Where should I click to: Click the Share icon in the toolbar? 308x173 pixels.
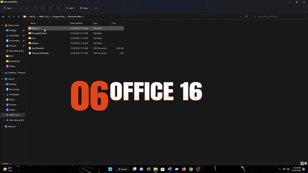(51, 8)
